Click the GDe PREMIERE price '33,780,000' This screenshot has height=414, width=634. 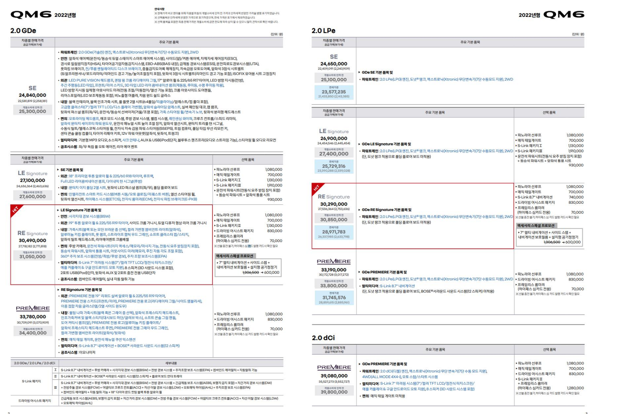(x=33, y=317)
